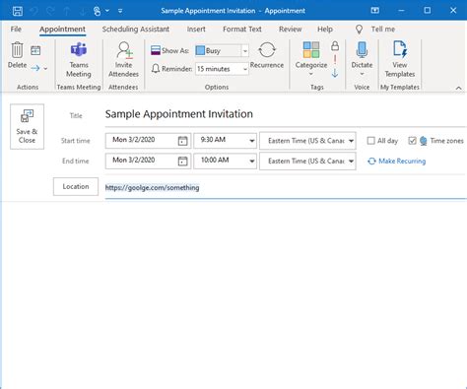Set High Importance with red exclamation
467x389 pixels.
335,59
